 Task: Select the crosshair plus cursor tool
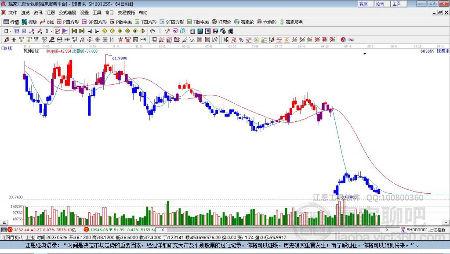tap(160, 31)
